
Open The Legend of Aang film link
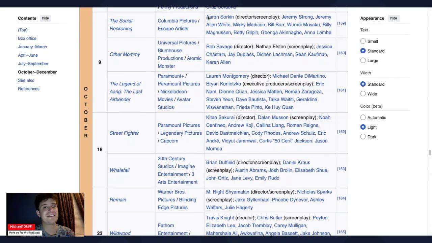(x=126, y=91)
